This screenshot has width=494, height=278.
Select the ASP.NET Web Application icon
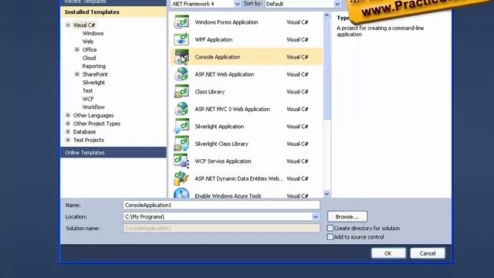tap(181, 74)
